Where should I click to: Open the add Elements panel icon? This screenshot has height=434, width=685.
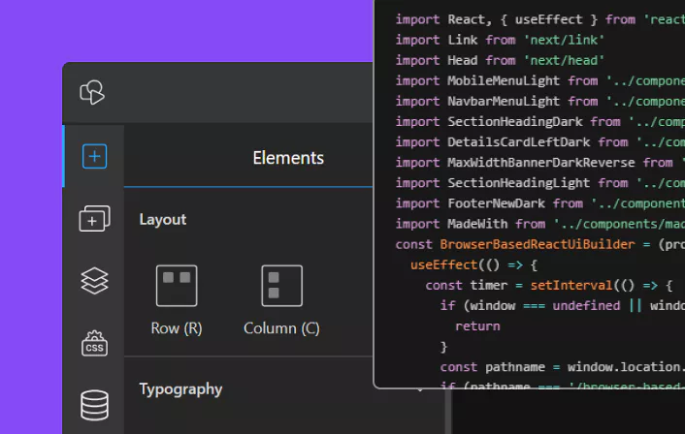94,156
